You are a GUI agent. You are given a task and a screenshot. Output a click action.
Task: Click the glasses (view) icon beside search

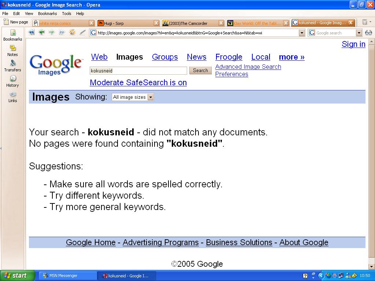368,33
